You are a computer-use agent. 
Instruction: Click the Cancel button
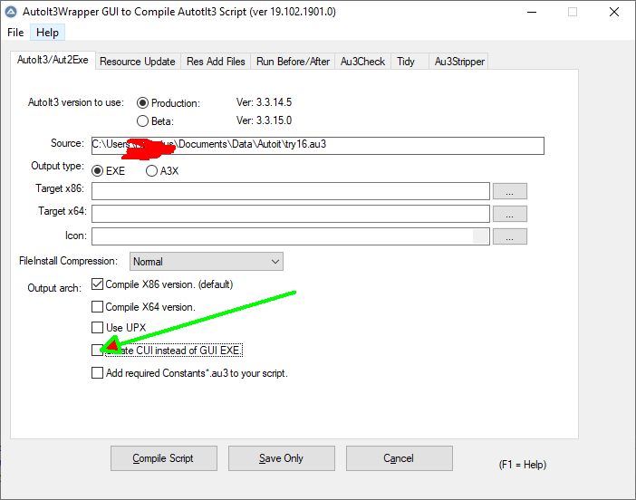coord(400,458)
